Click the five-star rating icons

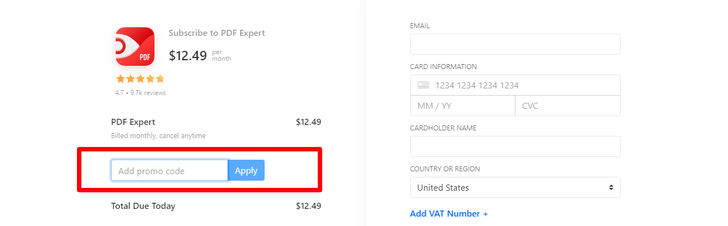(140, 78)
